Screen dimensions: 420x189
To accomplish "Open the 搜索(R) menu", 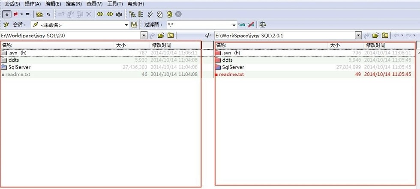I will pos(74,4).
